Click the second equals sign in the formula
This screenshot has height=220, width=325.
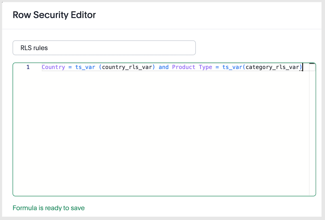coord(217,67)
